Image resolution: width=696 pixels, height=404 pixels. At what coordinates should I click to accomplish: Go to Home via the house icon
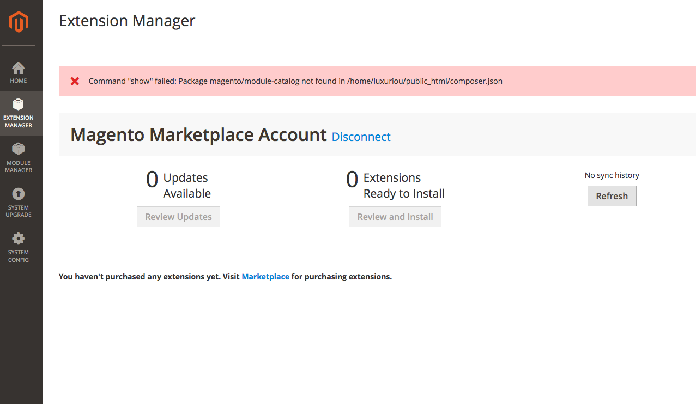click(19, 68)
